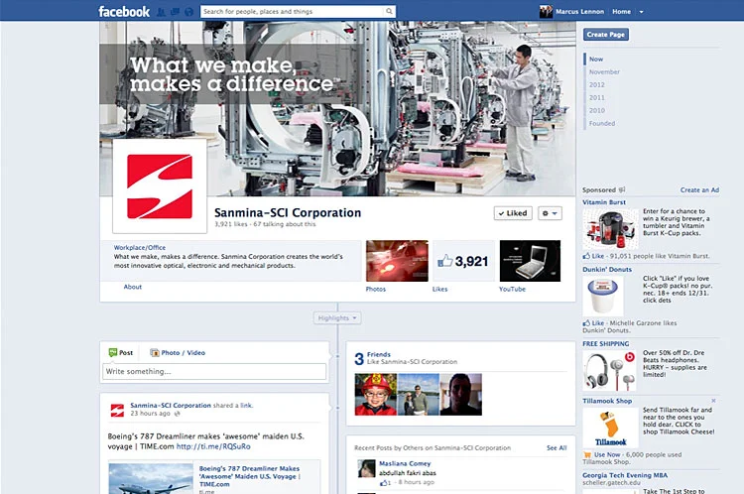Open Georgia Tech Evening MBA ad
744x494 pixels.
tap(625, 475)
